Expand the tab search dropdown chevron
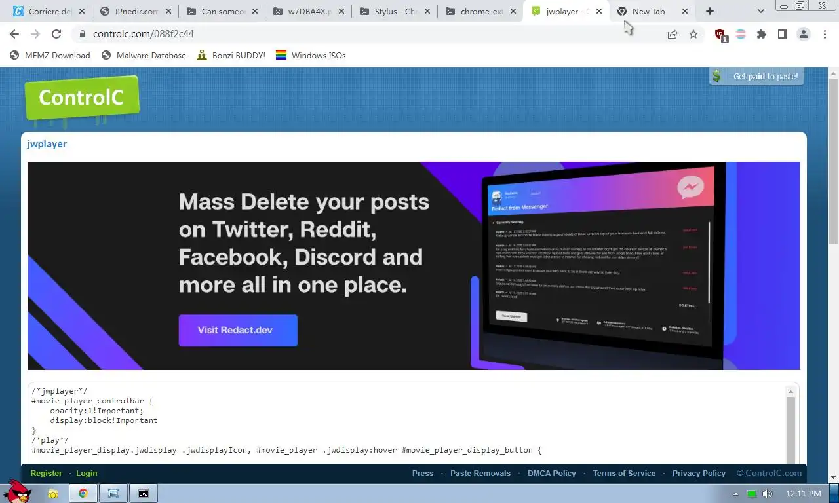The width and height of the screenshot is (839, 503). point(760,11)
